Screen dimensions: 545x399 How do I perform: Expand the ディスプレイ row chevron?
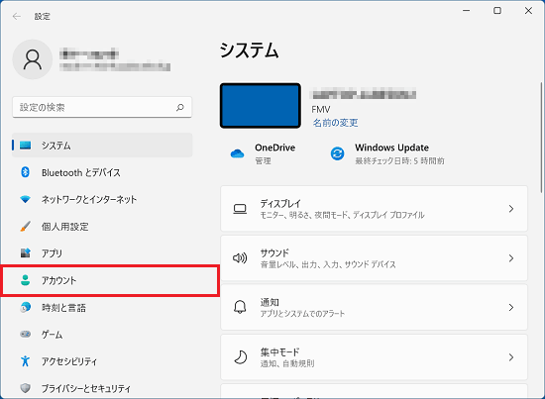point(511,209)
